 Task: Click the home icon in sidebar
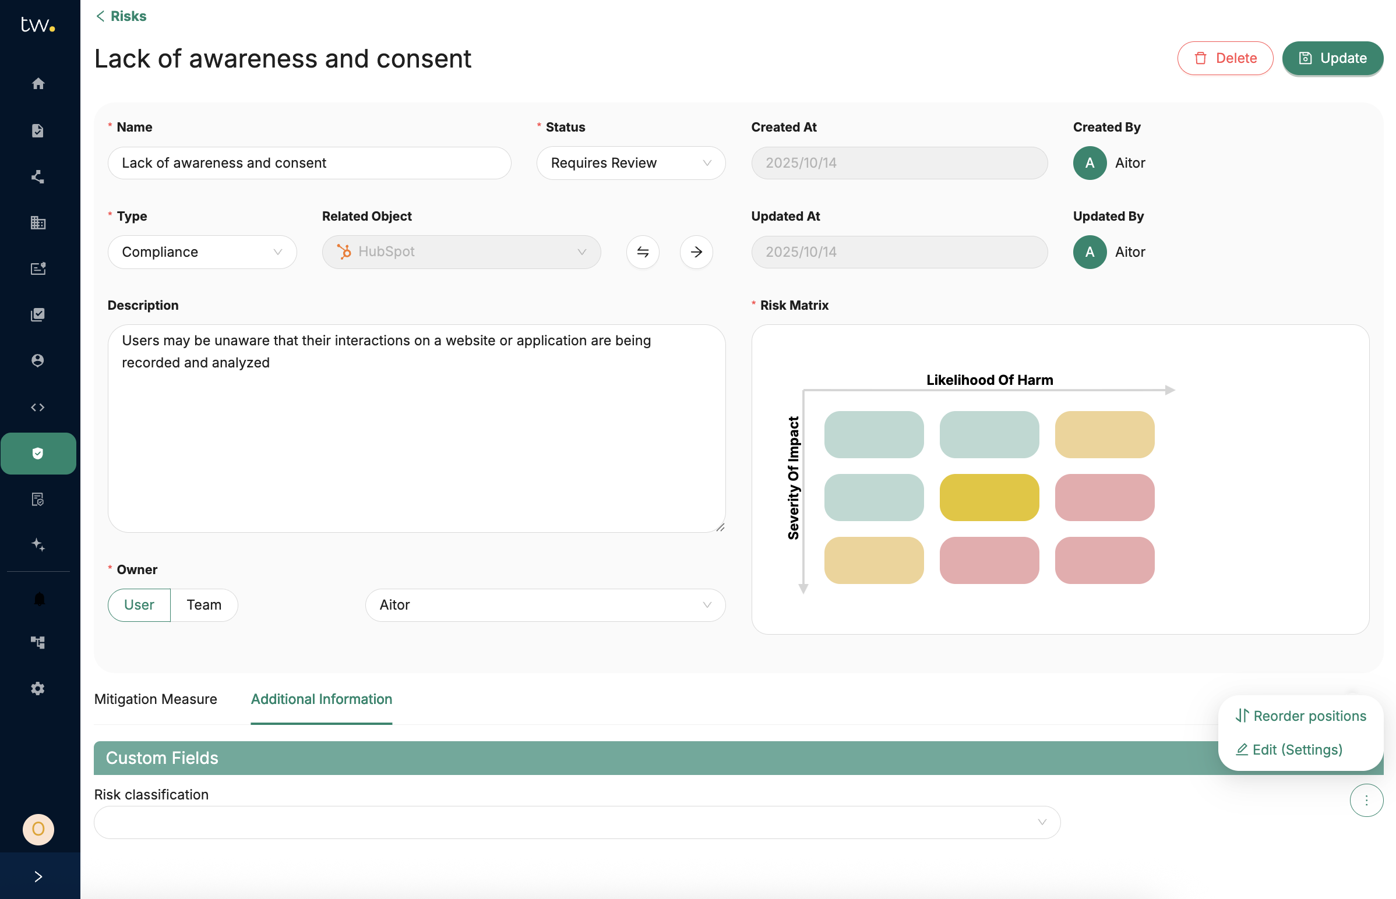(x=38, y=83)
